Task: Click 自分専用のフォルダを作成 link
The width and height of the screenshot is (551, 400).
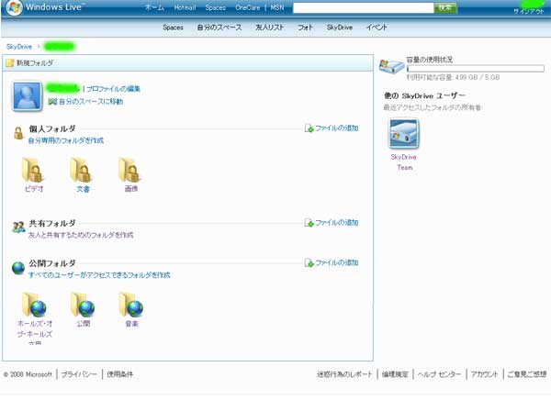Action: pyautogui.click(x=66, y=140)
